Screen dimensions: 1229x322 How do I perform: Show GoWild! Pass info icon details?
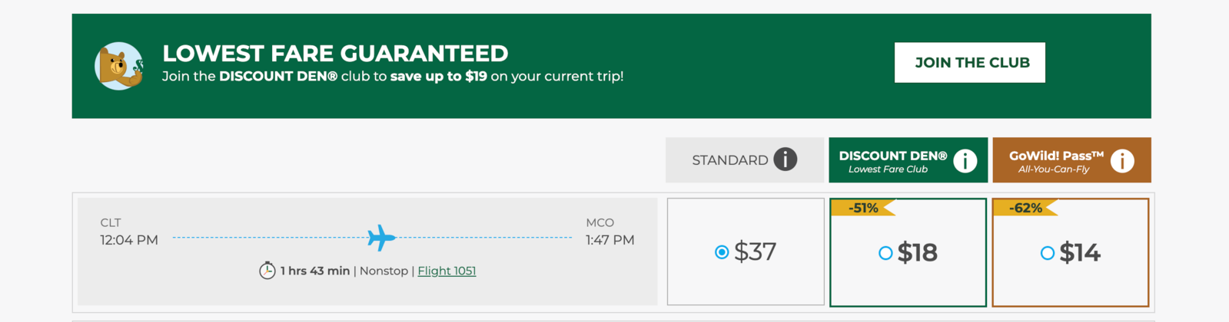click(1122, 161)
